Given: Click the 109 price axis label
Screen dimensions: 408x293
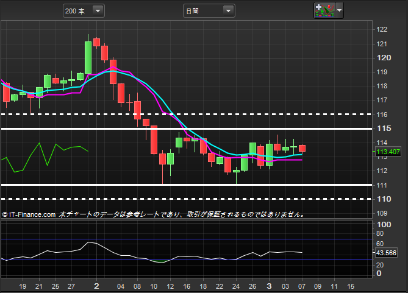Looking at the screenshot, I should coord(382,213).
